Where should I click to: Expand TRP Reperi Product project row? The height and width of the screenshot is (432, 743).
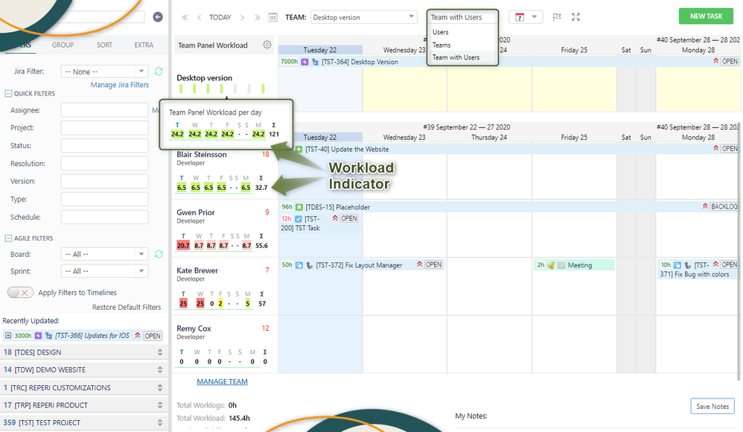pos(159,405)
